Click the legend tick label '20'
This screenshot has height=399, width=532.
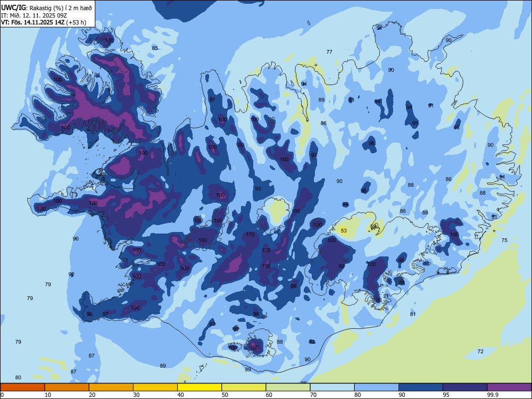click(92, 395)
